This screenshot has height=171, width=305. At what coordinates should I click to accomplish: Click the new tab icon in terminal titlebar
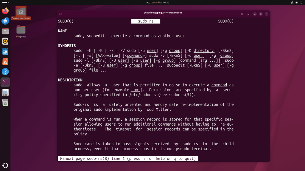click(x=60, y=14)
